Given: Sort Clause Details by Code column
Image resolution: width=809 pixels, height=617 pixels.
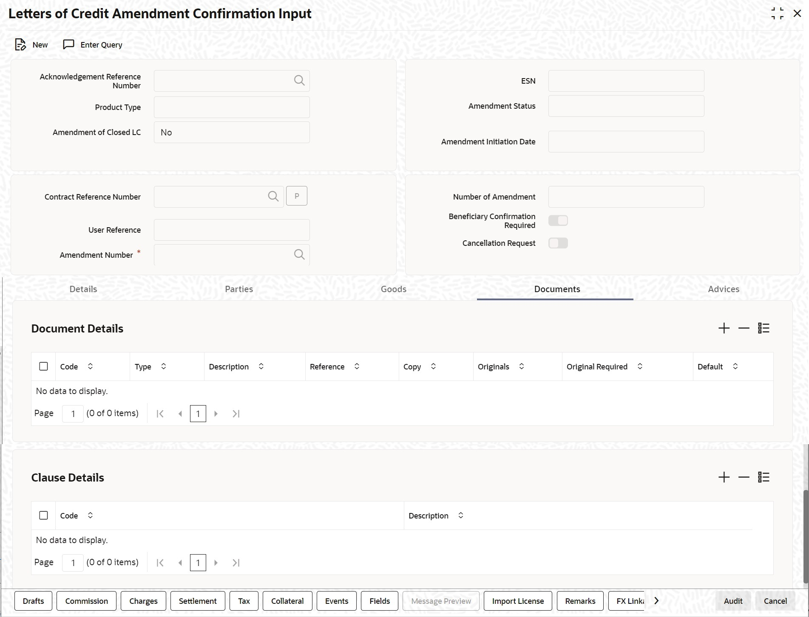Looking at the screenshot, I should pos(90,515).
